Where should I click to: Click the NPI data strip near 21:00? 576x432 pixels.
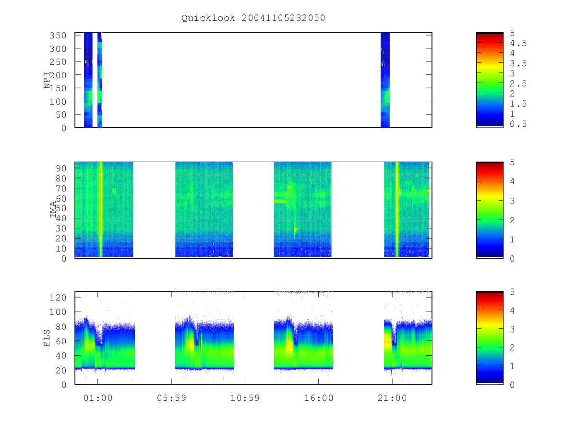(385, 80)
